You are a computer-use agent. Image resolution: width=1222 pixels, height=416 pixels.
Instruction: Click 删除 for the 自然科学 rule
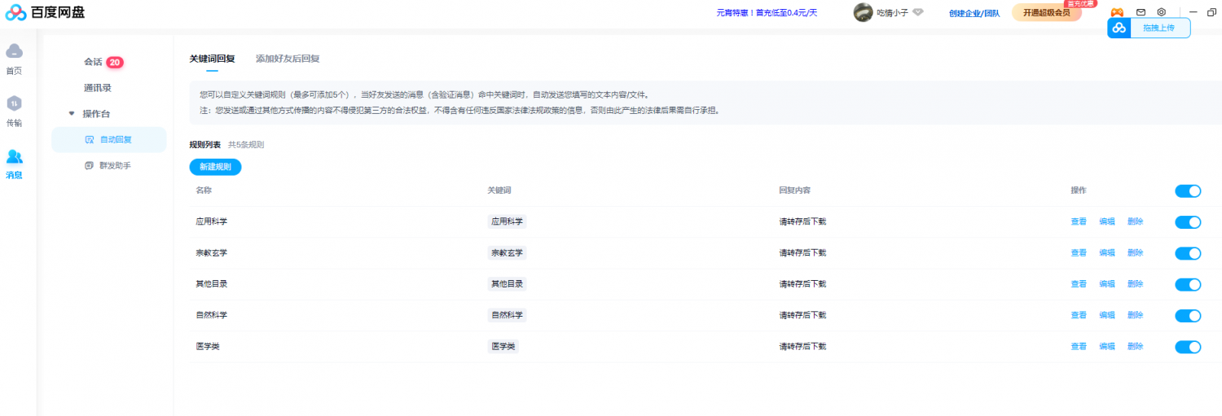pos(1135,315)
